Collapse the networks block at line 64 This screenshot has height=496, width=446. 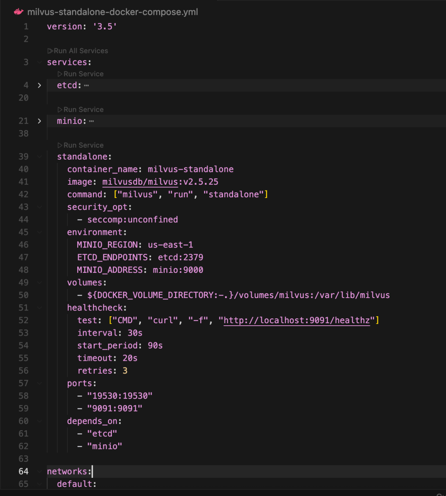pyautogui.click(x=39, y=471)
